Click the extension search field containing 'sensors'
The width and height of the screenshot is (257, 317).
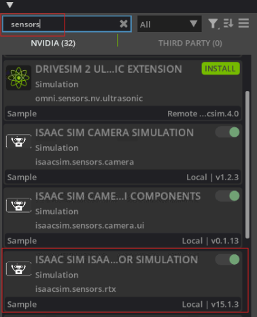pyautogui.click(x=67, y=24)
